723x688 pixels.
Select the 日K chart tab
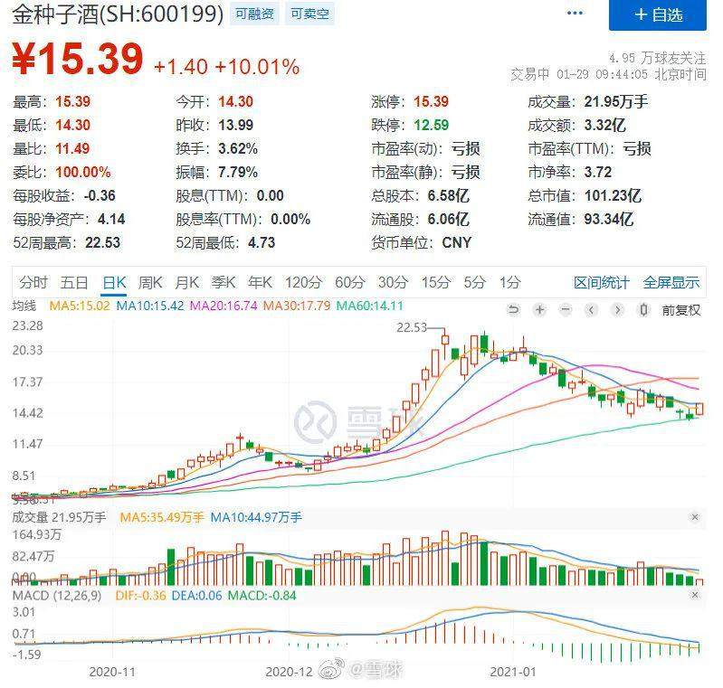114,282
